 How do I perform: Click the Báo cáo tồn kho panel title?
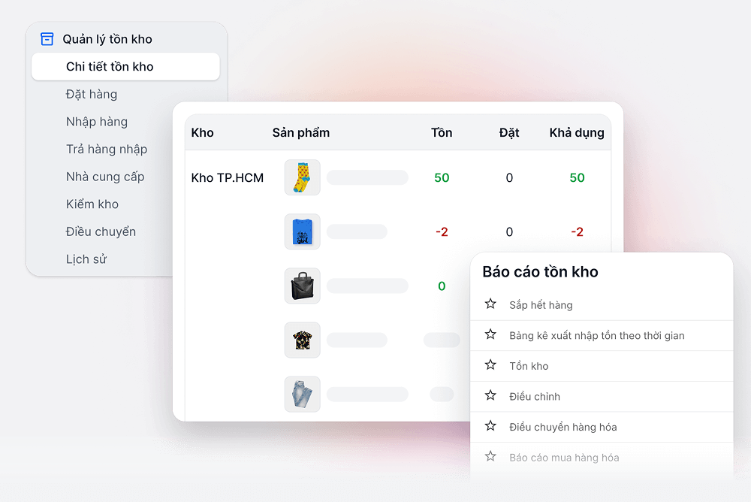(540, 272)
